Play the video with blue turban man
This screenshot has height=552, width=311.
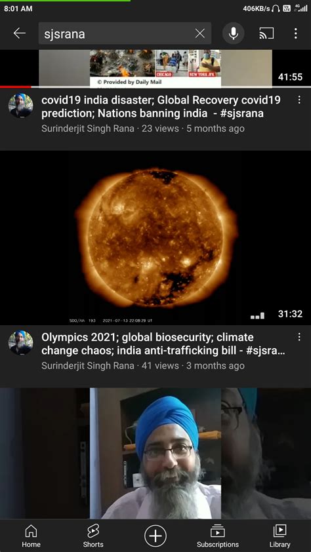pos(155,454)
